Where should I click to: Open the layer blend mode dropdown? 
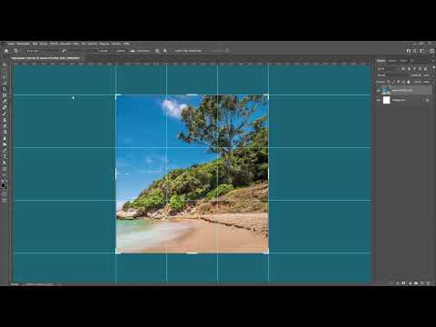[392, 75]
